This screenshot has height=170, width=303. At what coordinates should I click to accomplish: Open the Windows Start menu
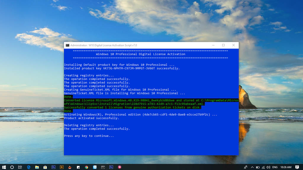coord(4,167)
